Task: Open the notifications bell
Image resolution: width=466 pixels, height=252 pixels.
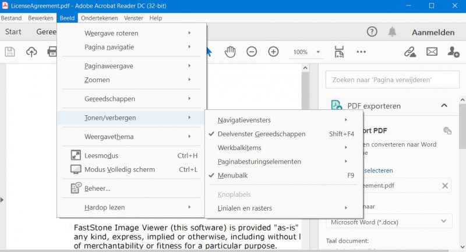Action: click(393, 32)
